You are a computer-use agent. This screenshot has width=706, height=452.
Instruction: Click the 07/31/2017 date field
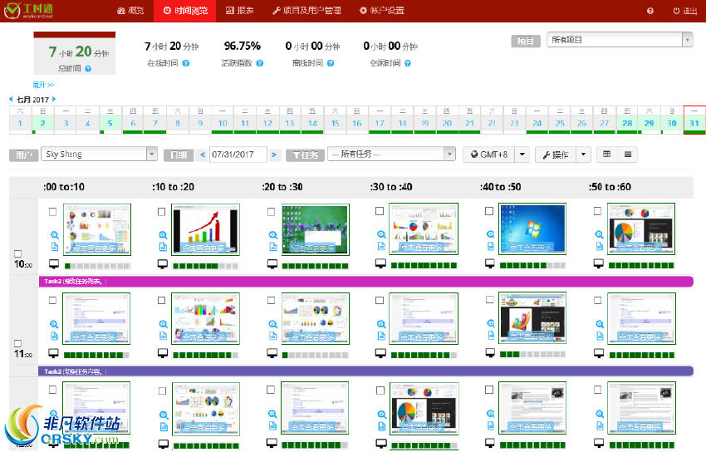click(x=238, y=155)
